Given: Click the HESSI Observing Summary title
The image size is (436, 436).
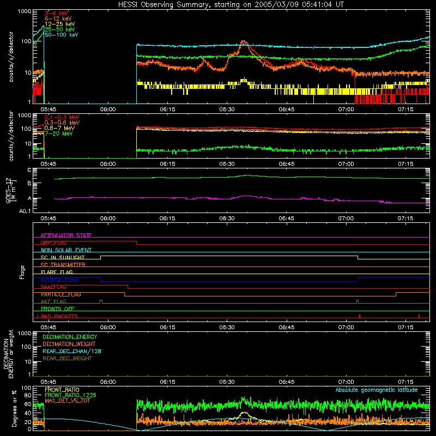Looking at the screenshot, I should coord(231,5).
